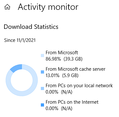Click the PCs on the Internet swatch
Screen dimensions: 119x117
click(x=42, y=105)
